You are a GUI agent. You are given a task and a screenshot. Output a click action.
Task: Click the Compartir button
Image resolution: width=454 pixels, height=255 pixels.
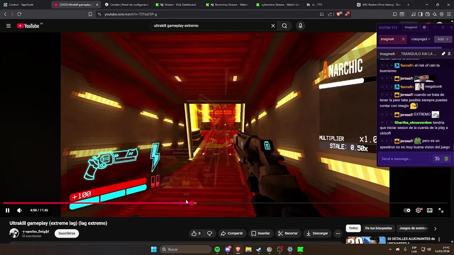(x=232, y=233)
